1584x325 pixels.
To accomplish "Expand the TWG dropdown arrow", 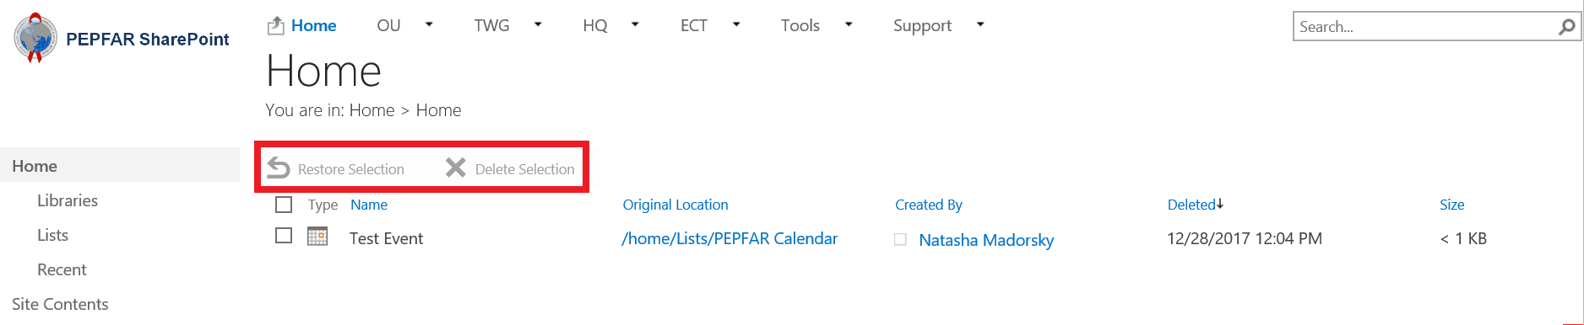I will click(538, 24).
